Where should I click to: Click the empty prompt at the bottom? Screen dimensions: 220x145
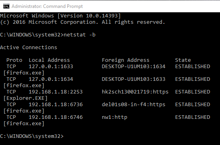32,136
